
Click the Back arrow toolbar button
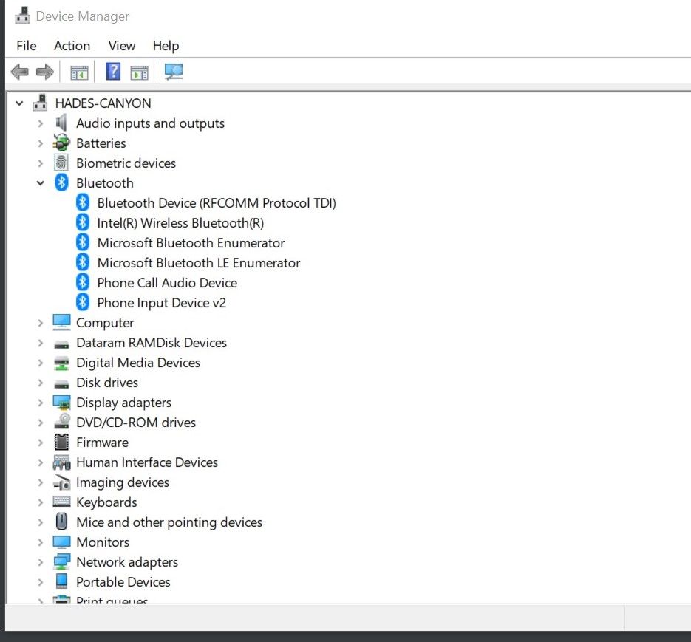point(20,72)
